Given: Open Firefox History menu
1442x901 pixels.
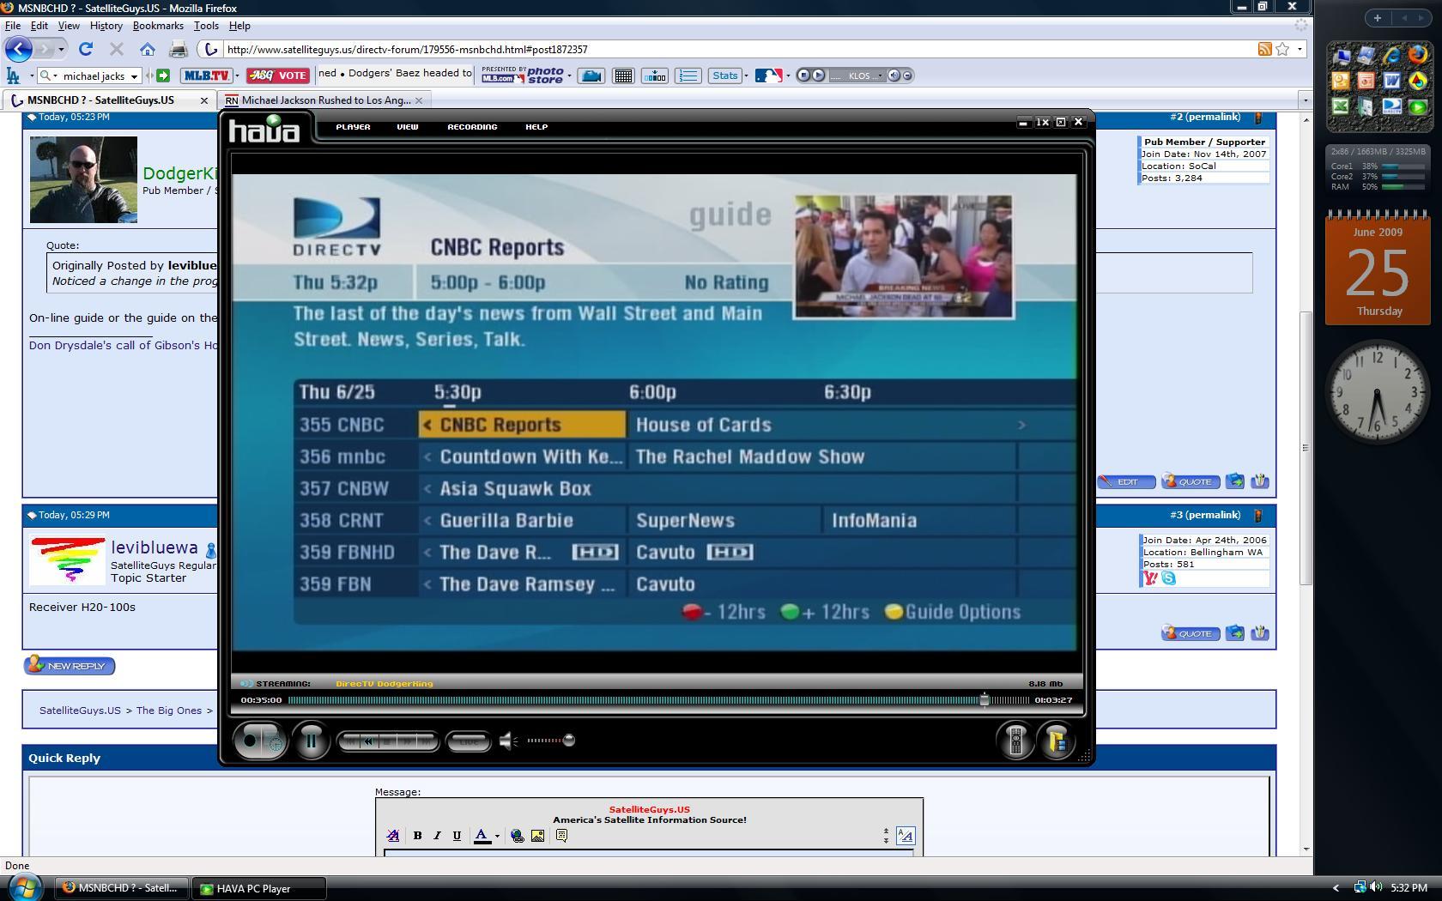Looking at the screenshot, I should coord(106,26).
